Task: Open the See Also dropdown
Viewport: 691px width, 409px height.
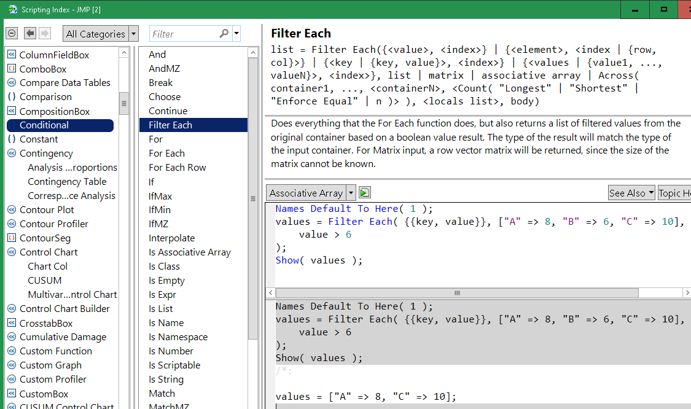Action: coord(631,192)
